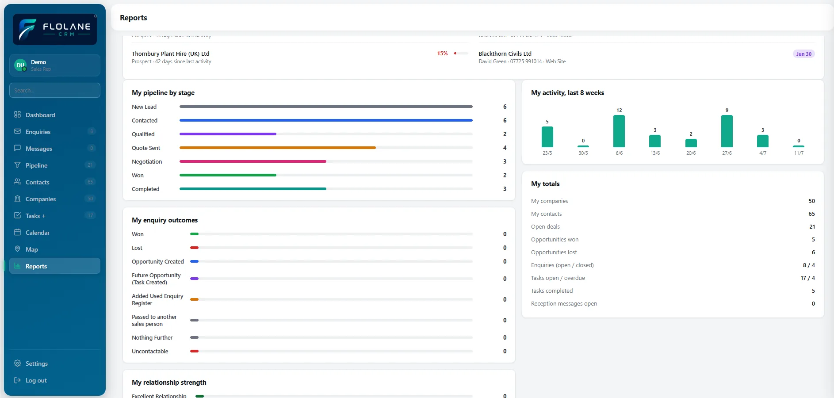This screenshot has width=834, height=398.
Task: Click the Map pin icon
Action: pyautogui.click(x=18, y=249)
